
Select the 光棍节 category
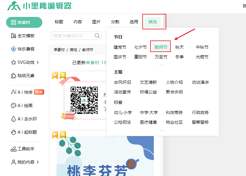pyautogui.click(x=202, y=57)
